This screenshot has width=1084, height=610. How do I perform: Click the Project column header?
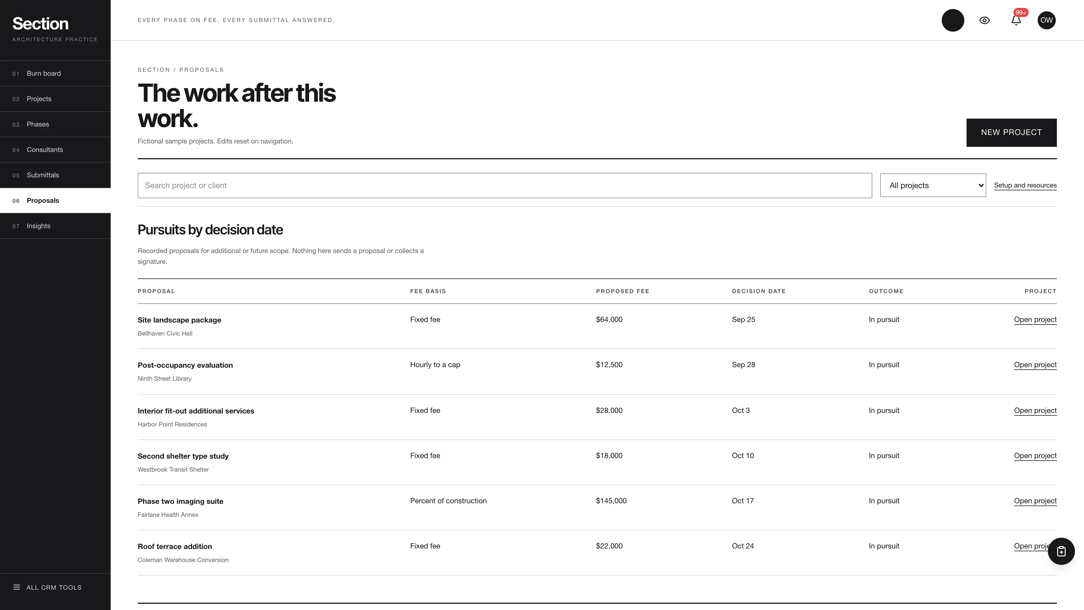1040,291
